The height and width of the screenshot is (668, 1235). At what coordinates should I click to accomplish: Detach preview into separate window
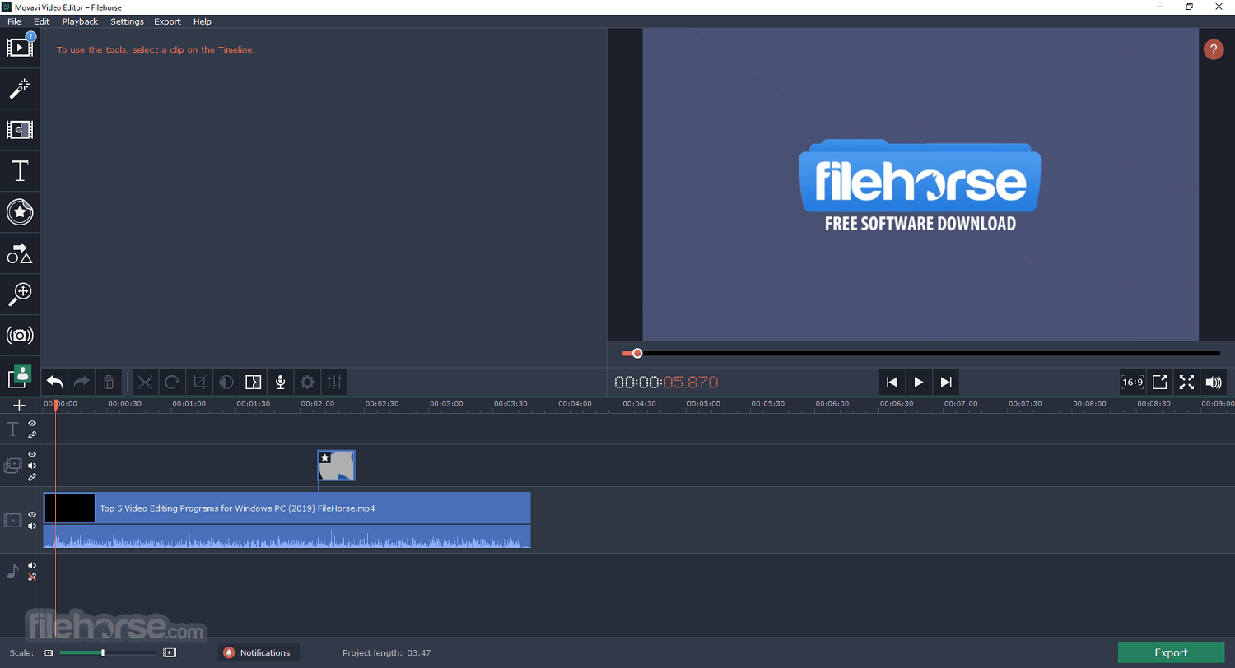coord(1159,382)
